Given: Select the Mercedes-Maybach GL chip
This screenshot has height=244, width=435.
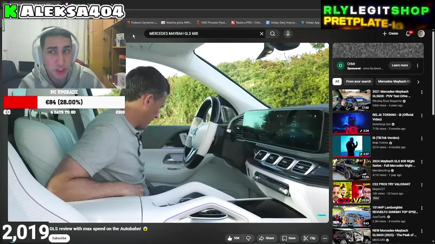Looking at the screenshot, I should coord(394,81).
